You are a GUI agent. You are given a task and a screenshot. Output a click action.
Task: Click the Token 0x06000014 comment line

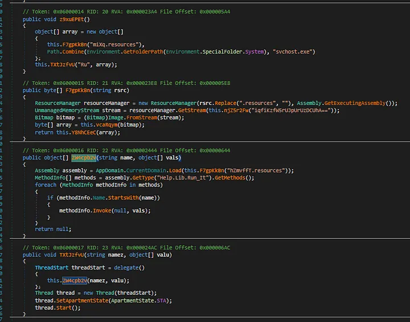point(126,12)
